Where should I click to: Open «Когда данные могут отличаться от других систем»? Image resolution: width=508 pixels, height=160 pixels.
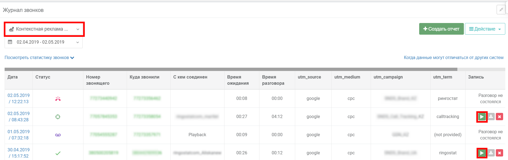[x=454, y=58]
